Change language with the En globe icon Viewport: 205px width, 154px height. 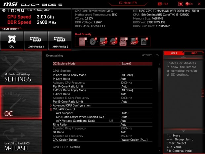pyautogui.click(x=189, y=4)
